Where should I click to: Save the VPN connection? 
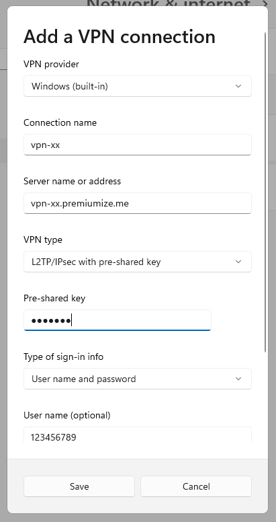click(79, 486)
